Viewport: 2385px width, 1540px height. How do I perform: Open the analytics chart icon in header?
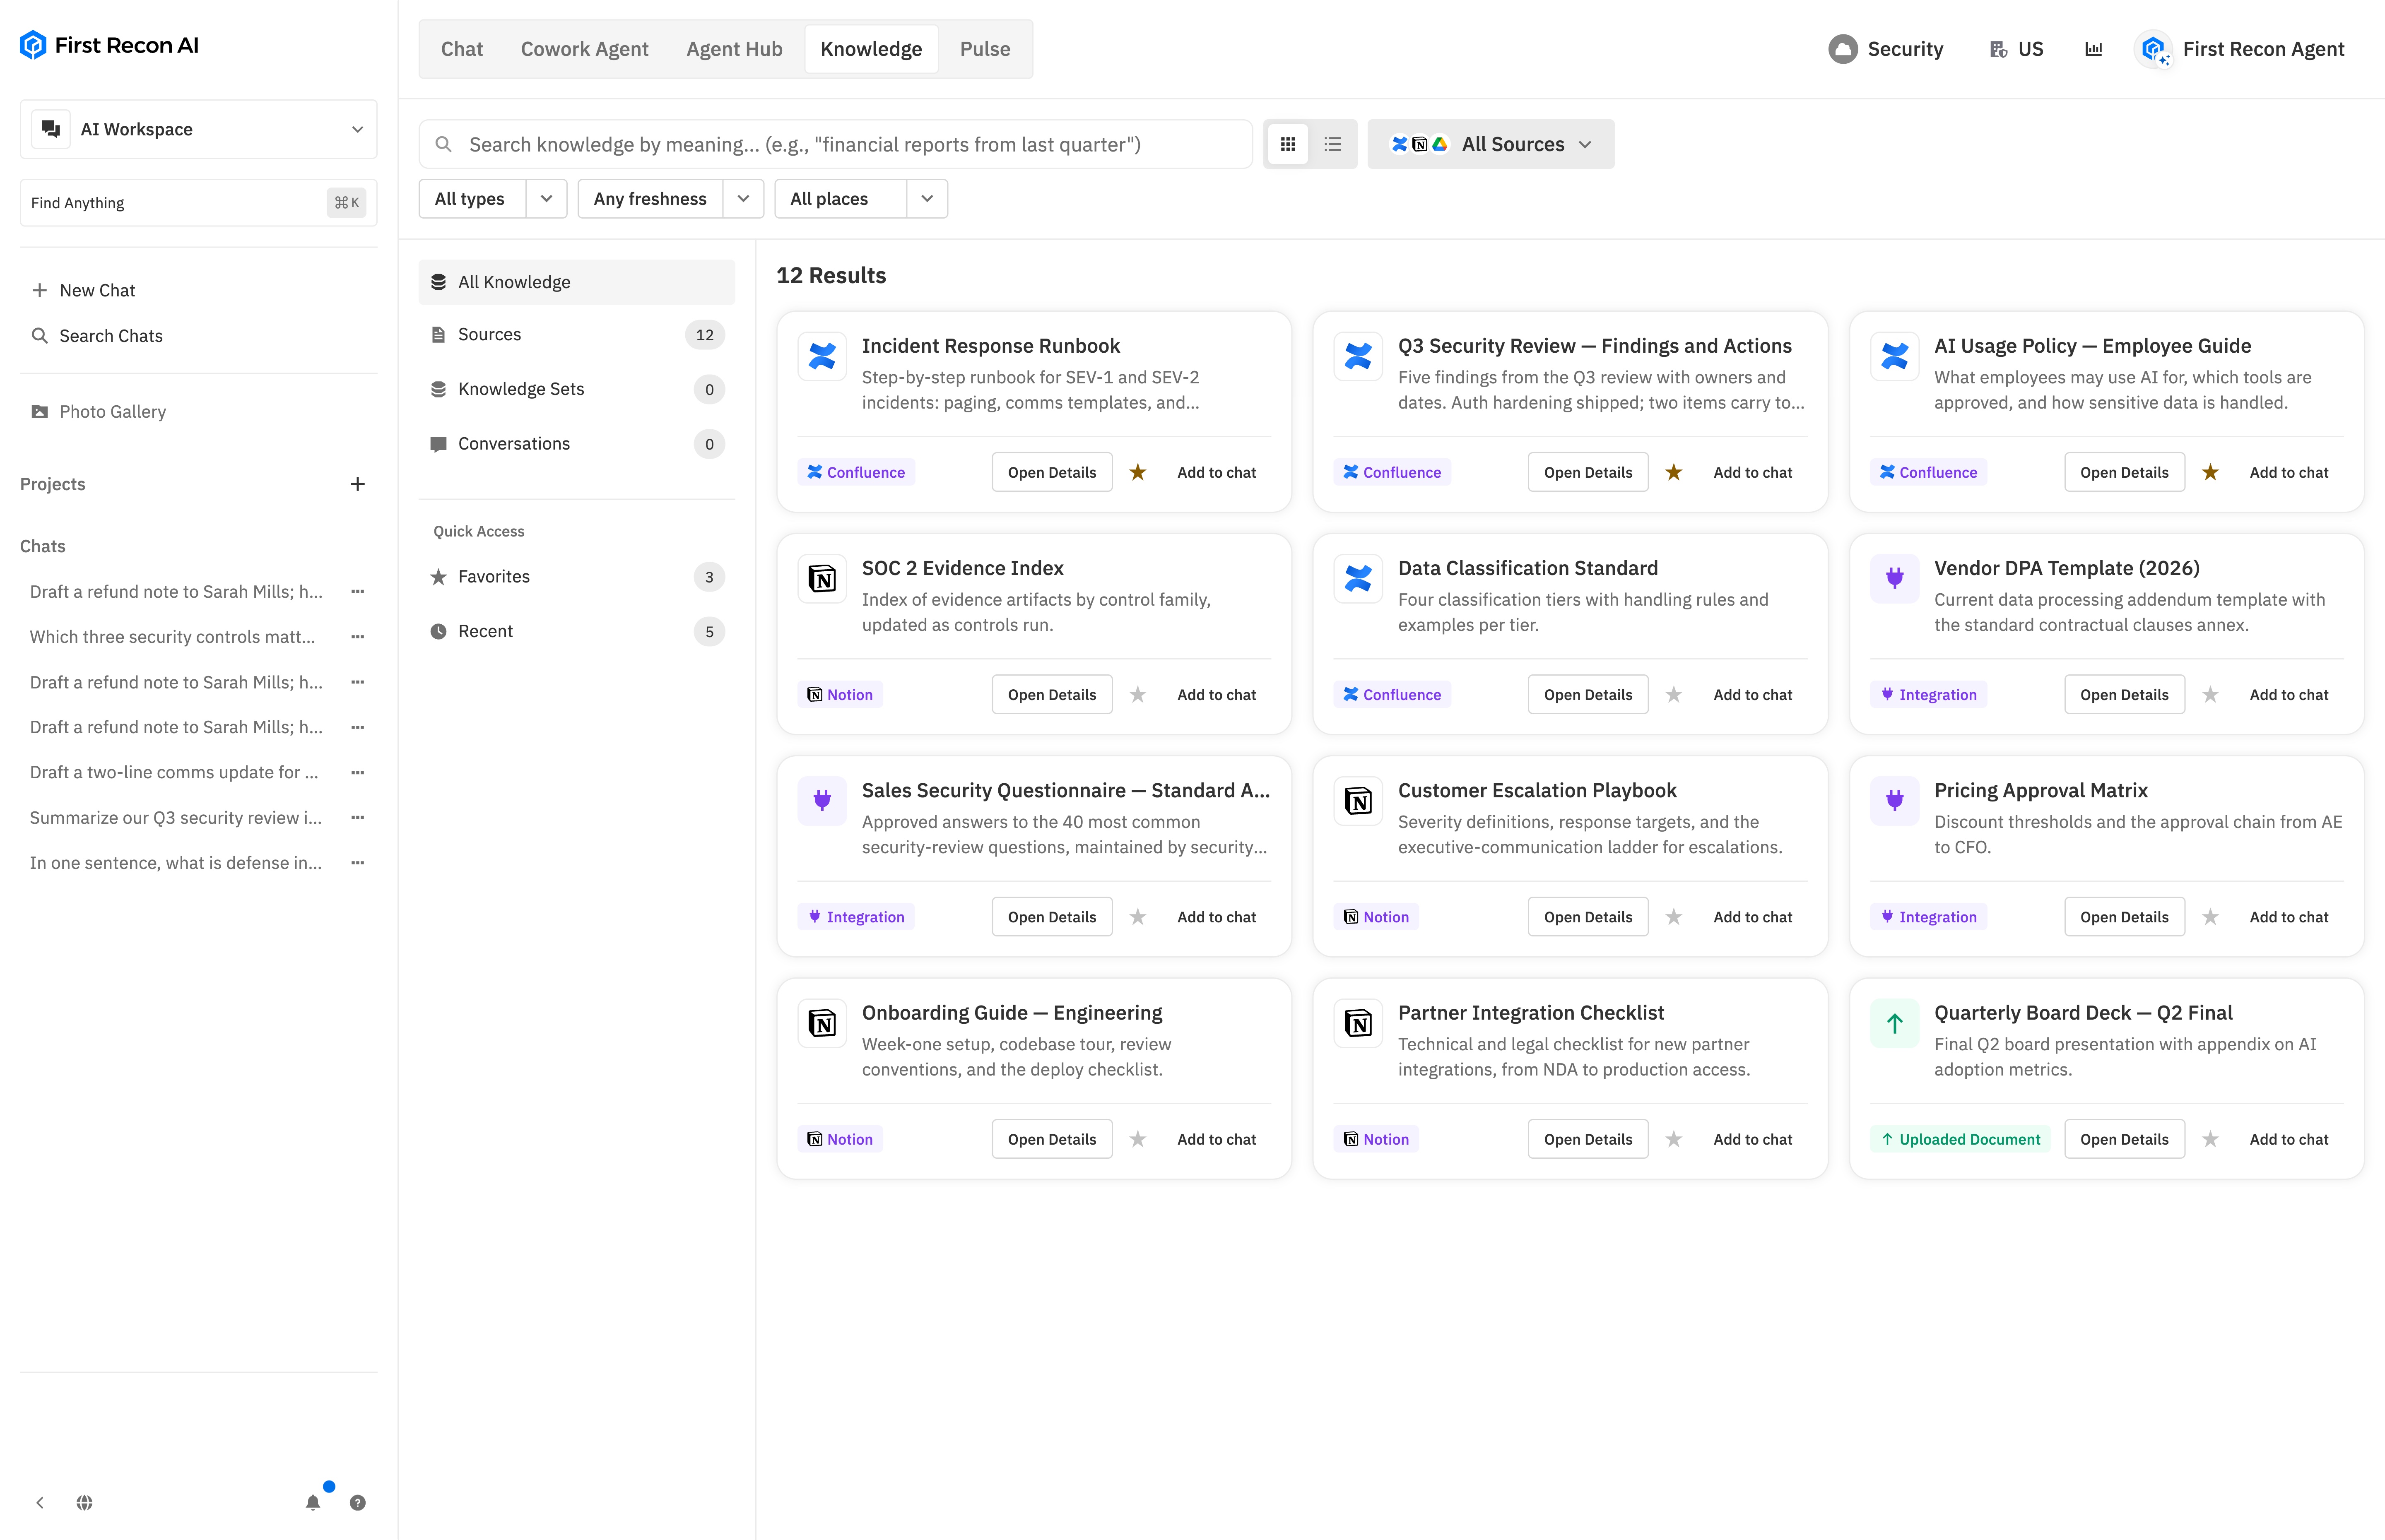[2093, 49]
